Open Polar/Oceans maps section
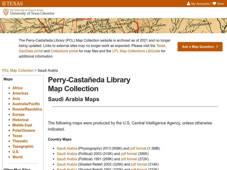The width and height of the screenshot is (227, 170). 24,131
